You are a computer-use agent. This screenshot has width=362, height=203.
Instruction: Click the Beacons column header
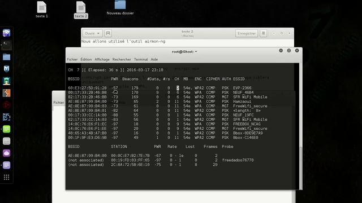coord(130,79)
